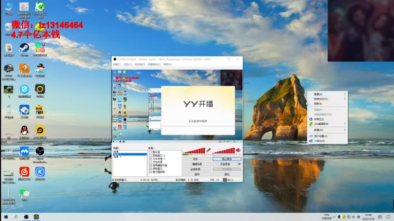
Task: Click the 全域来源... button
Action: pos(197,169)
